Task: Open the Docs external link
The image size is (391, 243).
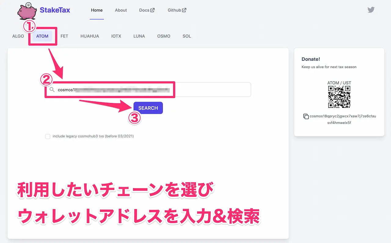Action: (147, 10)
